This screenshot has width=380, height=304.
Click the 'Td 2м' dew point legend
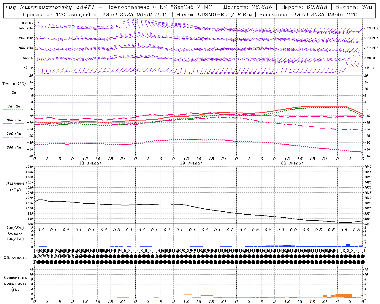pos(14,106)
